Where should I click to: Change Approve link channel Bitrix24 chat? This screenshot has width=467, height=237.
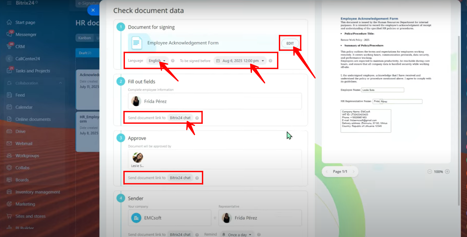coord(180,178)
